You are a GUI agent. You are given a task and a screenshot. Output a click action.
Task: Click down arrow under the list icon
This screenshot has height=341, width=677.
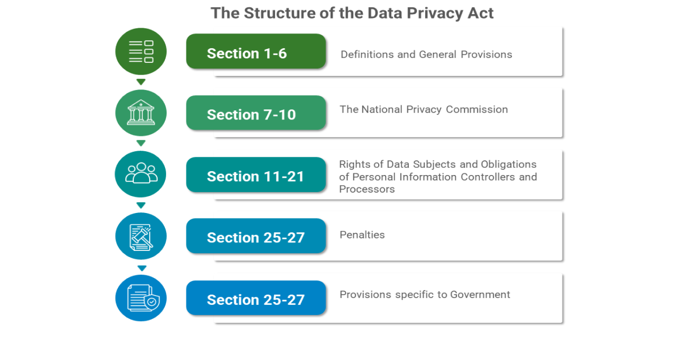pos(141,82)
